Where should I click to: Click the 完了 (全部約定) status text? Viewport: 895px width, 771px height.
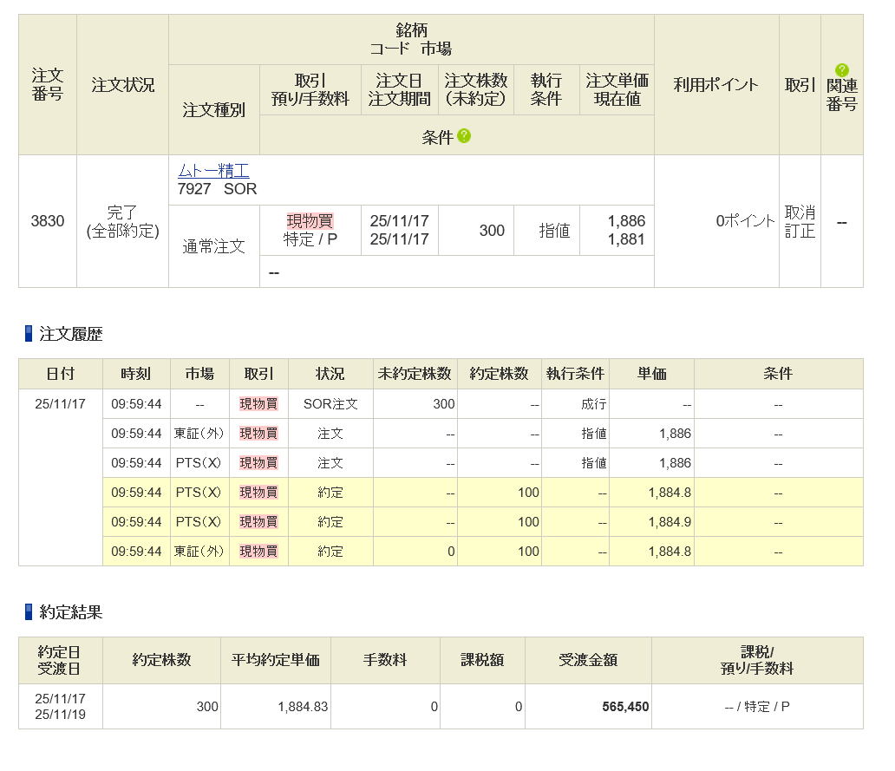click(x=121, y=222)
